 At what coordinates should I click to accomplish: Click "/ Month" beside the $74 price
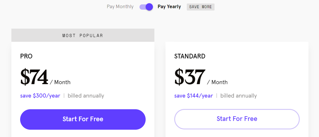point(60,82)
